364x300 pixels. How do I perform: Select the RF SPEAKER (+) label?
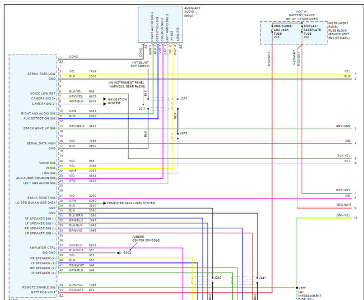pos(43,258)
